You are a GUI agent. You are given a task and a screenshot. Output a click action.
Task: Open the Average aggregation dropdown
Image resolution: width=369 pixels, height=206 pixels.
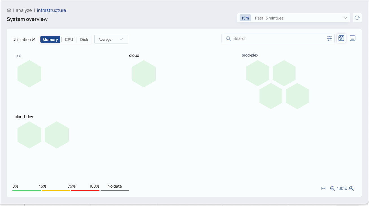[111, 39]
